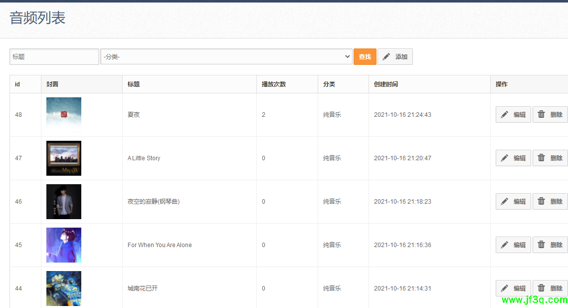Click the edit pencil icon for 夏夜
568x308 pixels.
click(x=505, y=114)
